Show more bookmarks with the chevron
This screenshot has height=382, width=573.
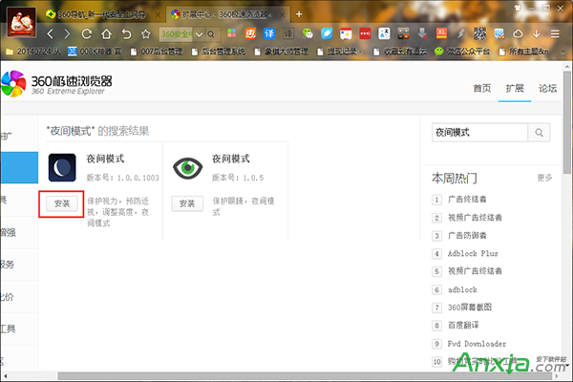(x=562, y=52)
